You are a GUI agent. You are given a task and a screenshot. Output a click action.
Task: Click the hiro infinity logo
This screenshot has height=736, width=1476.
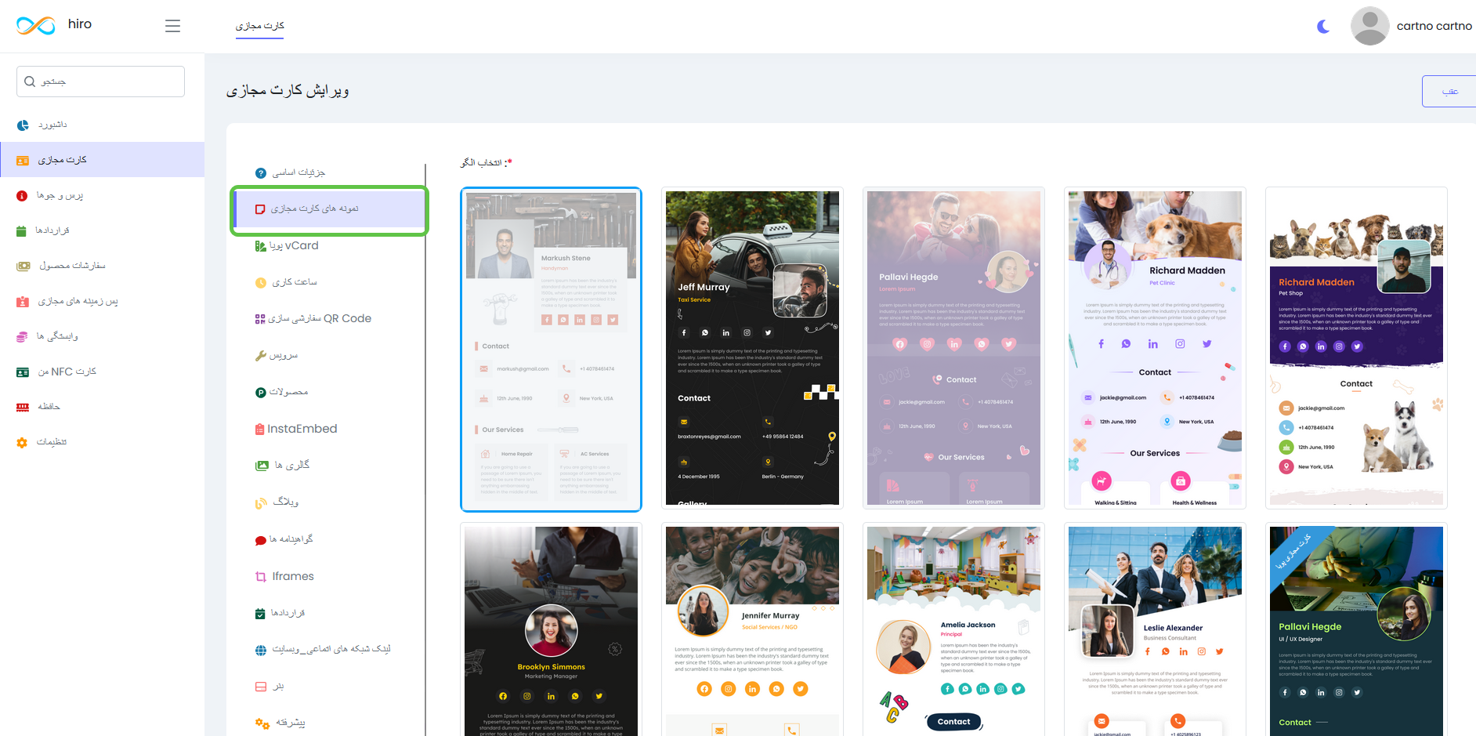(36, 26)
